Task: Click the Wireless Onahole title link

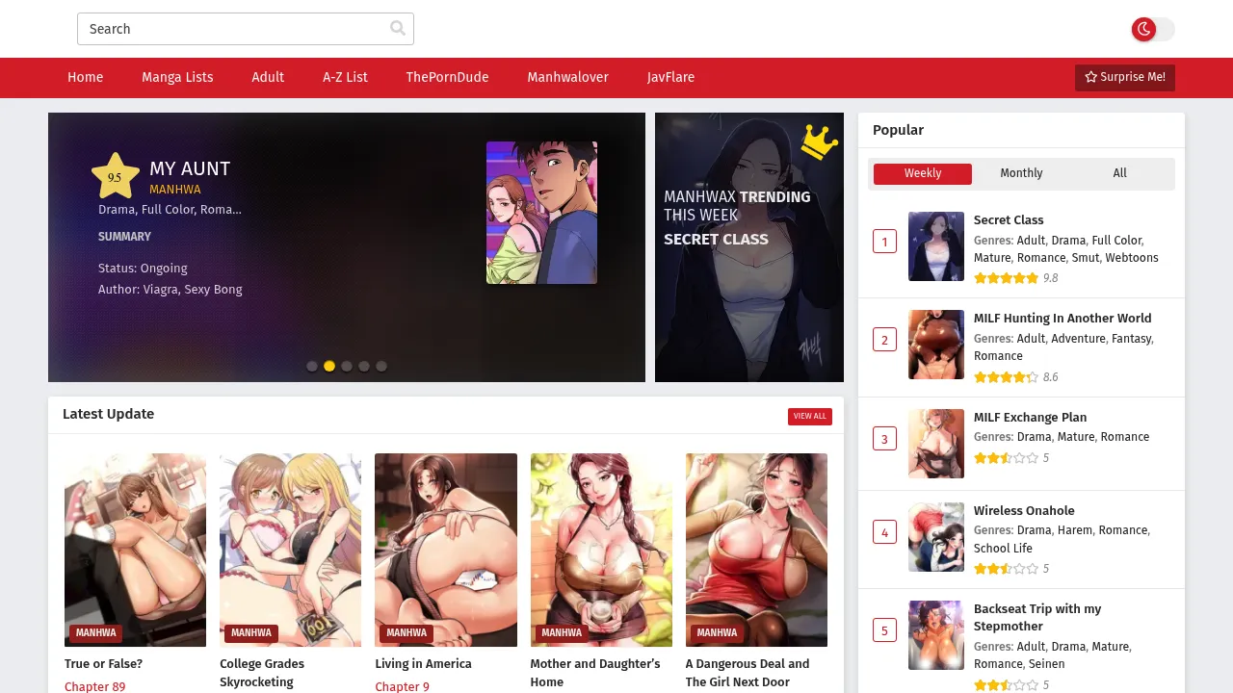Action: 1023,510
